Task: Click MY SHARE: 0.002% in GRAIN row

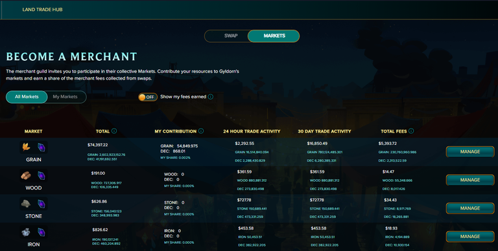Action: point(175,157)
